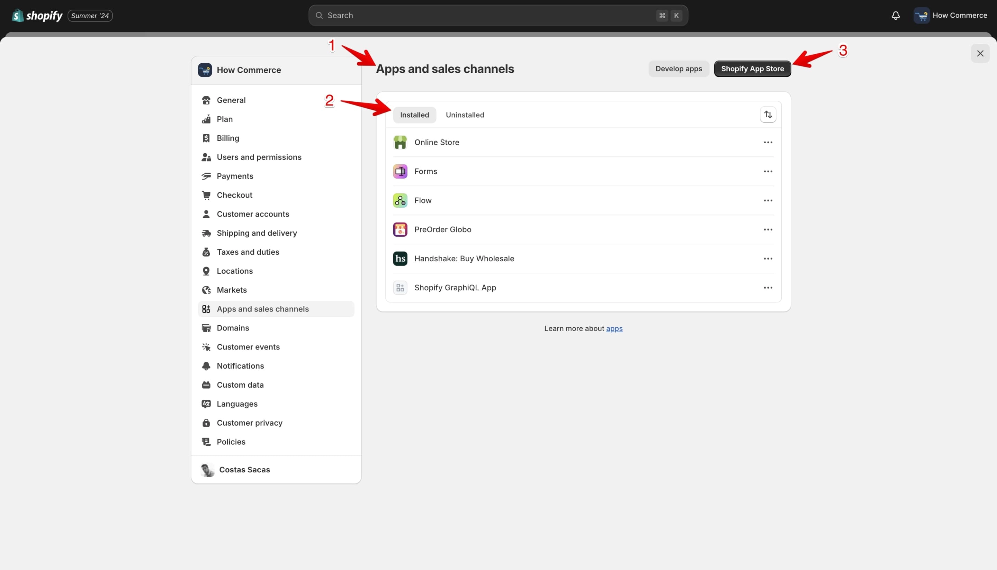Close the settings panel with X
997x570 pixels.
click(x=980, y=54)
